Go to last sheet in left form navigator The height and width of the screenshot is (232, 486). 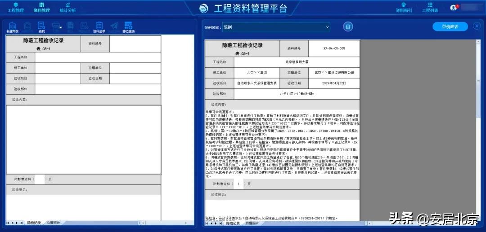coord(22,223)
